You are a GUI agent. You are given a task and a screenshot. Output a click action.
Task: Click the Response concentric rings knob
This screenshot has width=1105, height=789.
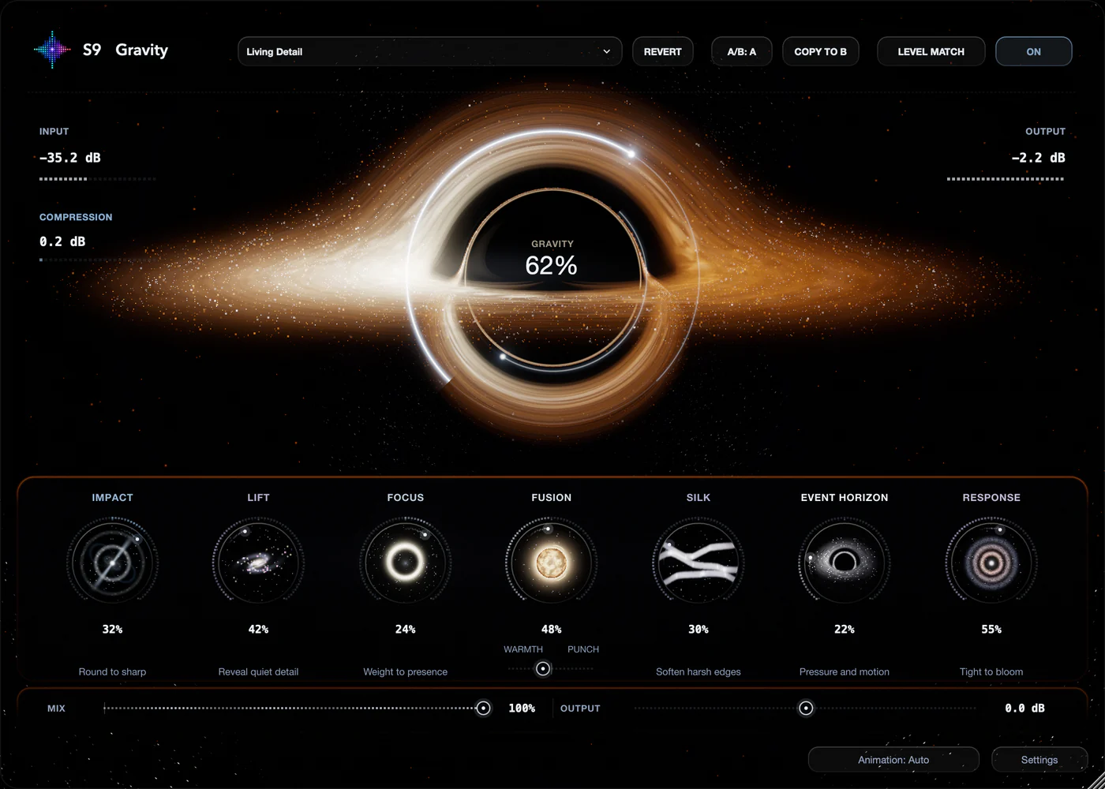point(991,563)
